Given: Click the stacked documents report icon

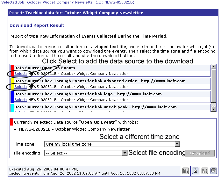Looking at the screenshot, I should tap(214, 171).
